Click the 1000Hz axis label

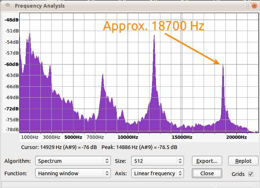click(30, 137)
